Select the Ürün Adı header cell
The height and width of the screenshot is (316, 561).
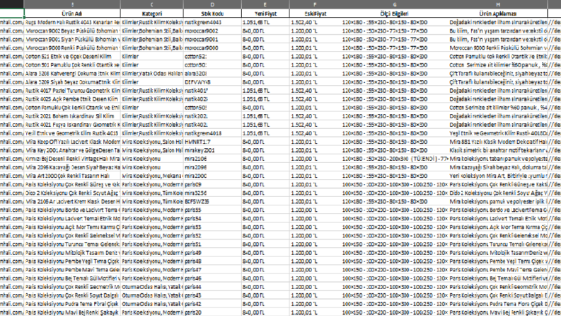[x=72, y=13]
